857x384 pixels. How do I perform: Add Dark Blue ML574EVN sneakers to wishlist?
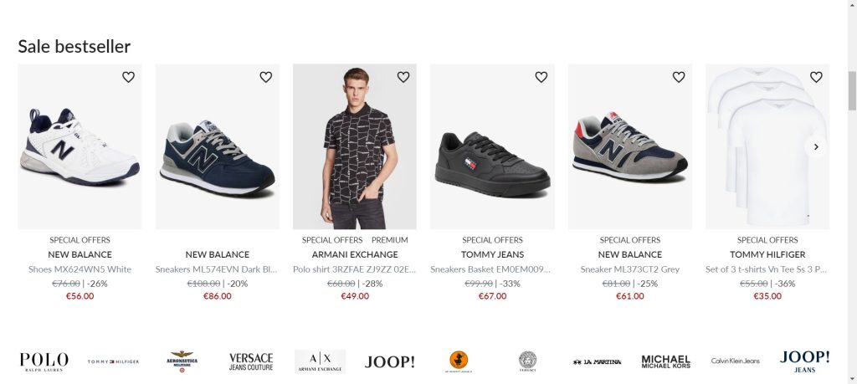coord(266,77)
